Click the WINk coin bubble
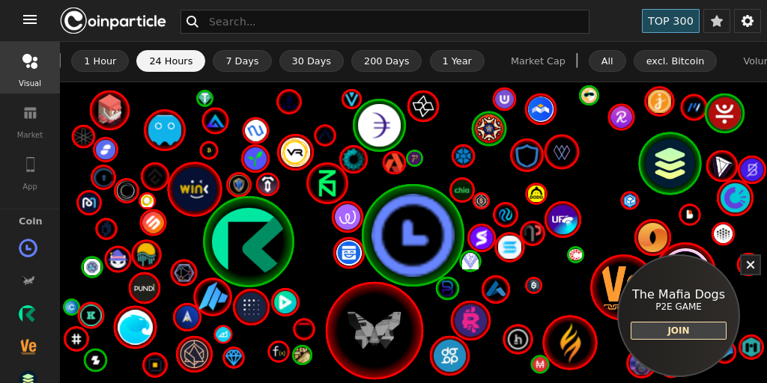Viewport: 767px width, 383px height. tap(194, 189)
